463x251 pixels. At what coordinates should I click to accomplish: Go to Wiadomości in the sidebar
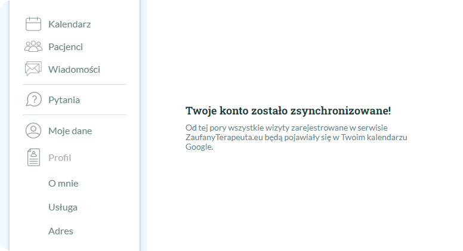tap(74, 69)
